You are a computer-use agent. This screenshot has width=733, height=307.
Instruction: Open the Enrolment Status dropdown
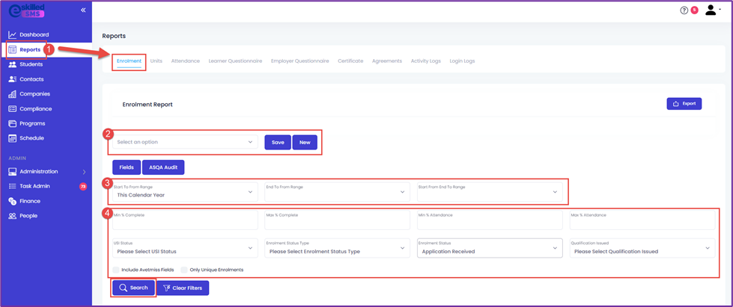[490, 248]
